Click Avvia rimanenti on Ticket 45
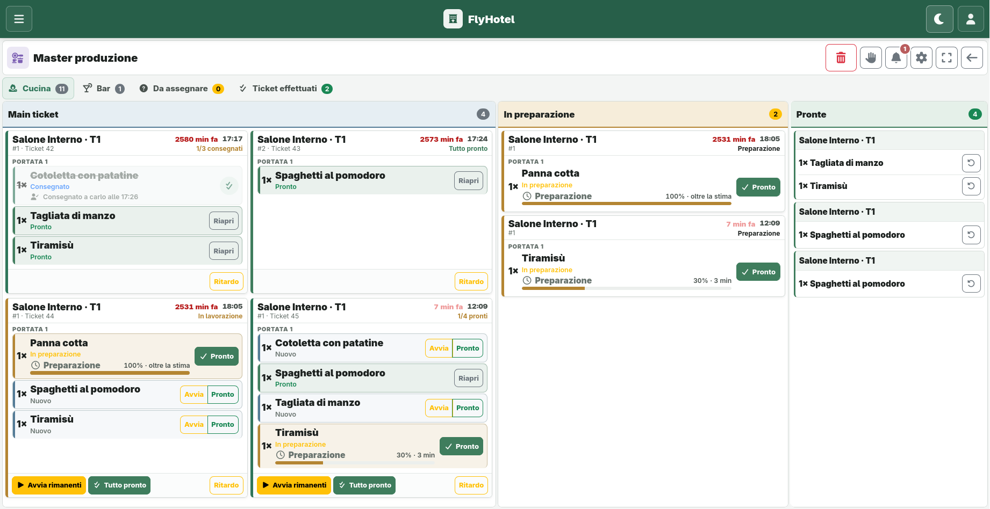Screen dimensions: 990x509 (294, 485)
